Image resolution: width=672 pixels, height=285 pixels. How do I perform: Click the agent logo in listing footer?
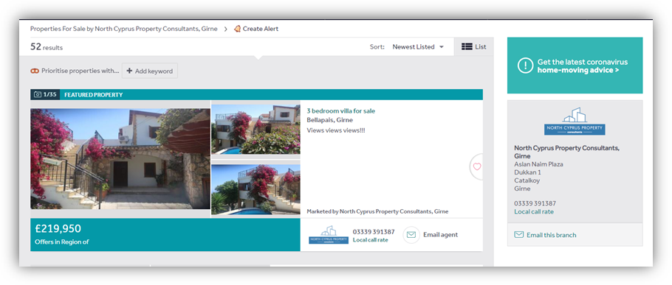click(x=329, y=235)
